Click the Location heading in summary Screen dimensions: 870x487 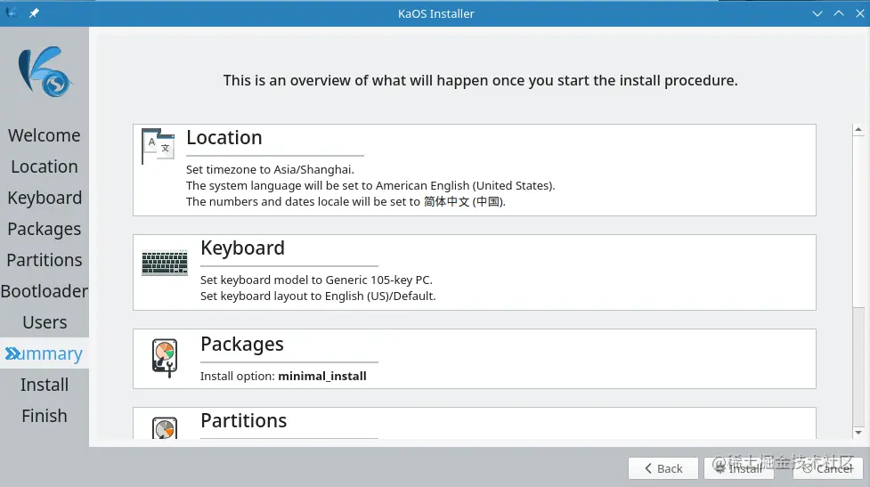click(224, 138)
